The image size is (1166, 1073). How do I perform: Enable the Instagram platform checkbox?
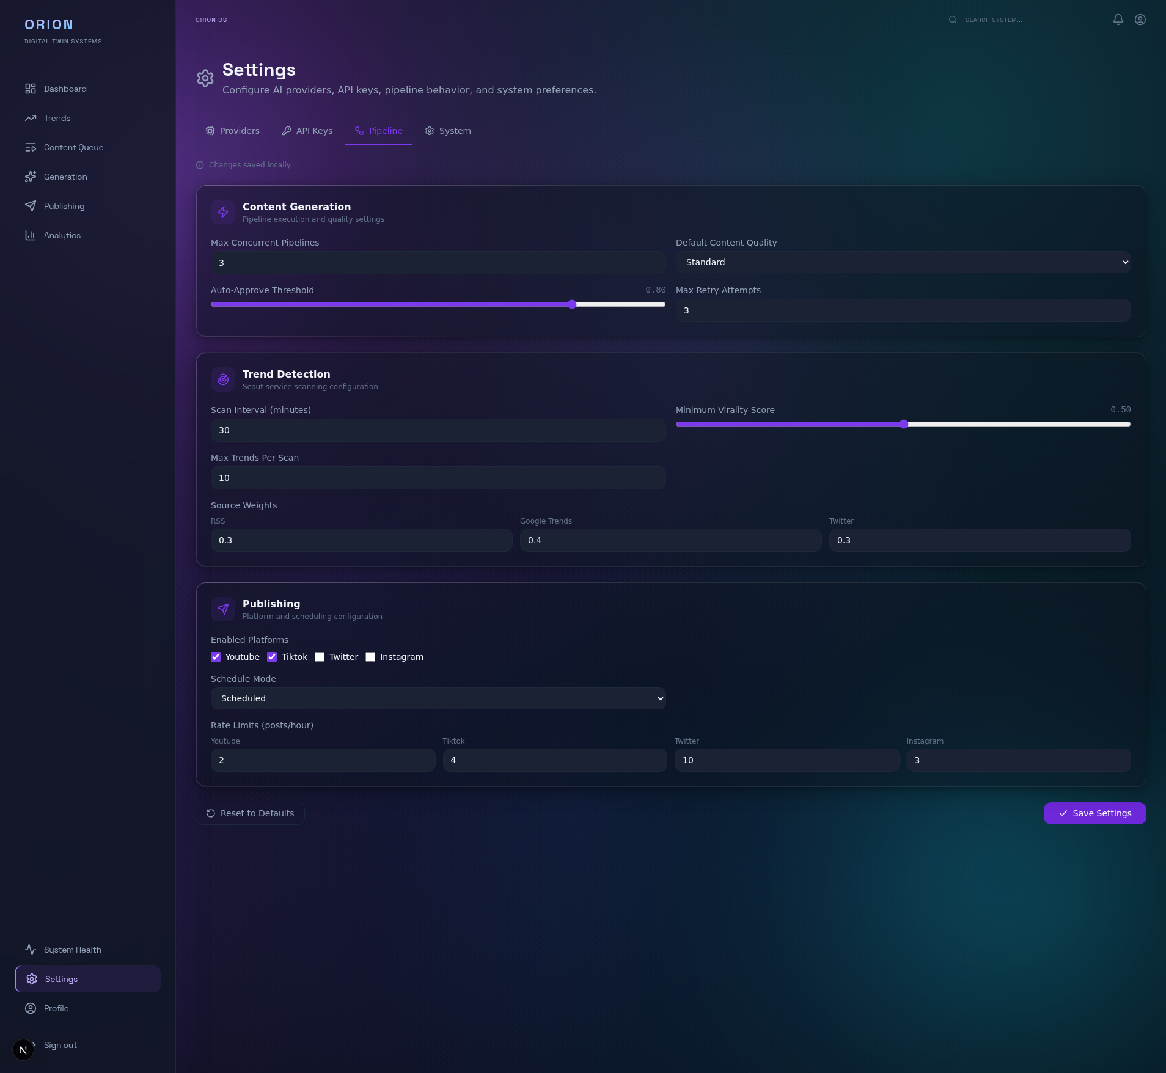[x=370, y=657]
